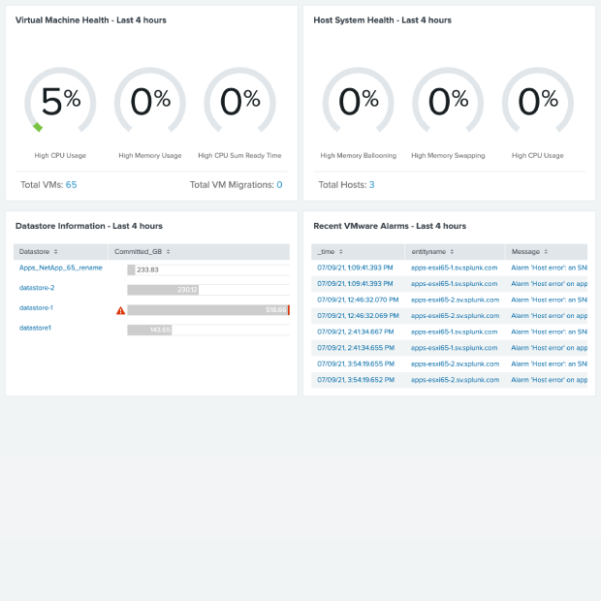Click the 0% High Memory Ballooning gauge

tap(358, 101)
